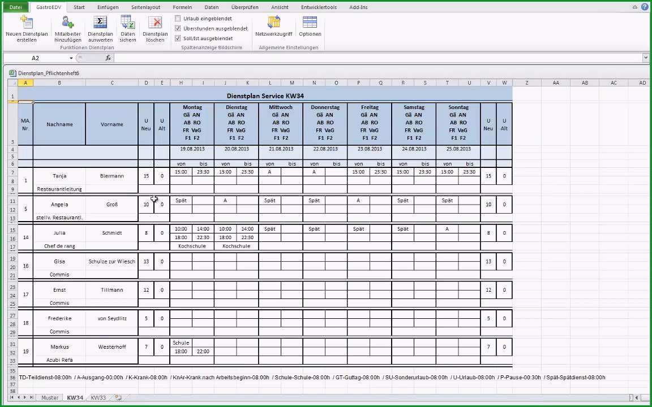Click Azubi Refa cell
Viewport: 652px width, 407px height.
coord(59,360)
